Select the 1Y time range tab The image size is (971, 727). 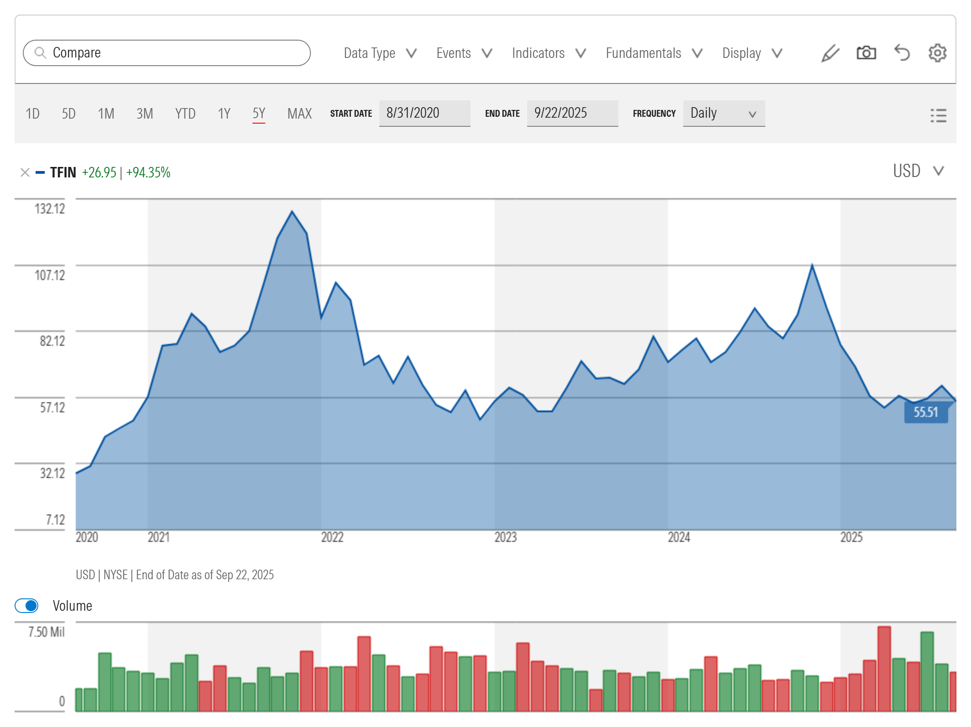coord(224,114)
